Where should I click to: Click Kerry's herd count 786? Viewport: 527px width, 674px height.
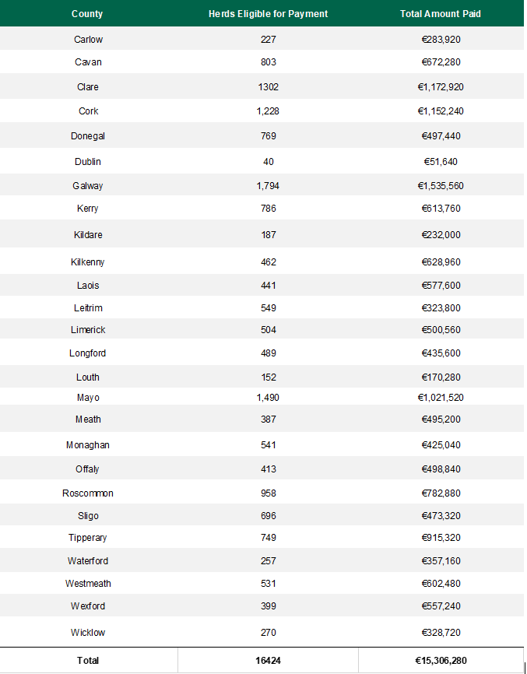coord(268,209)
